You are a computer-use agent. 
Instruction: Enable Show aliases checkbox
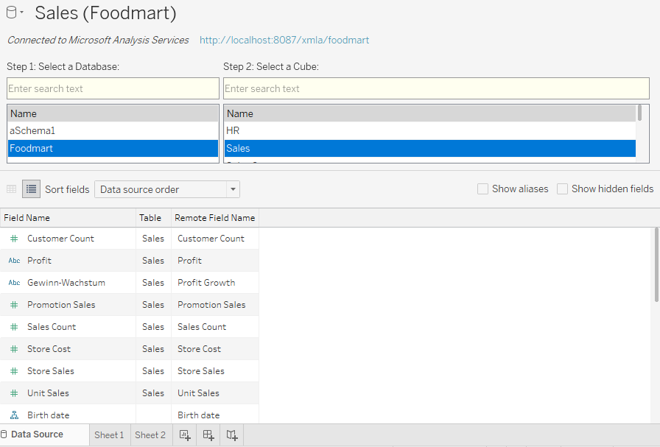coord(482,189)
